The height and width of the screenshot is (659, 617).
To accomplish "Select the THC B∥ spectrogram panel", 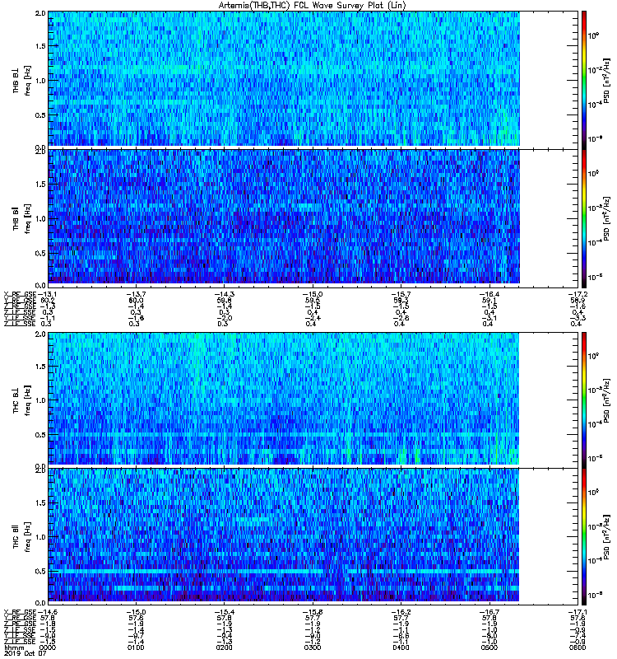I will click(313, 536).
